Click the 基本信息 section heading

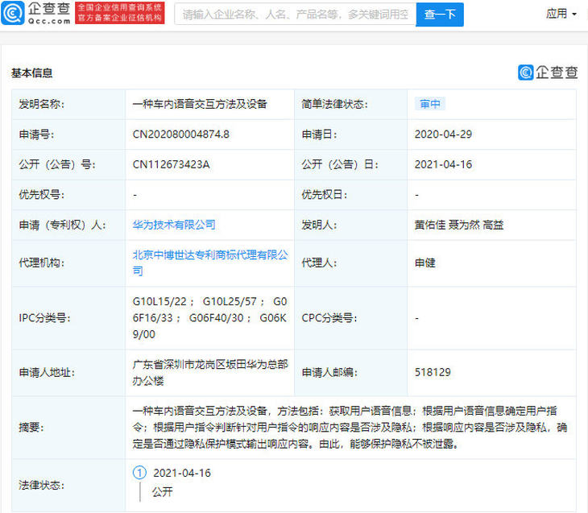click(x=32, y=72)
